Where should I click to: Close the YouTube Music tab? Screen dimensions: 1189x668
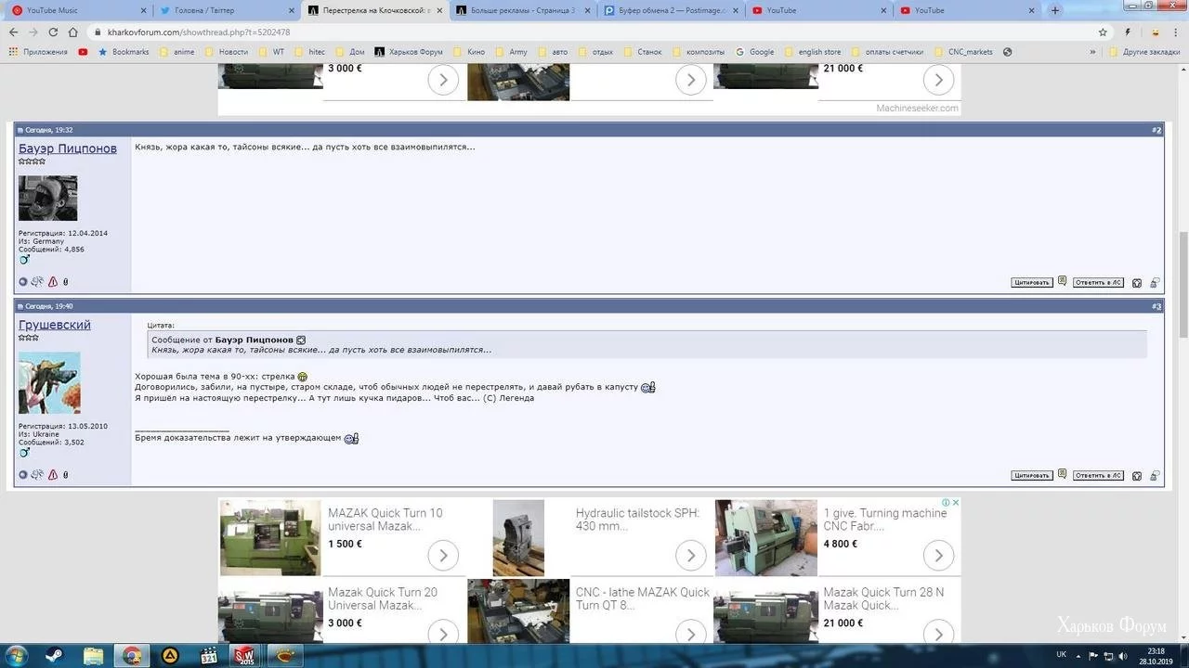click(143, 10)
